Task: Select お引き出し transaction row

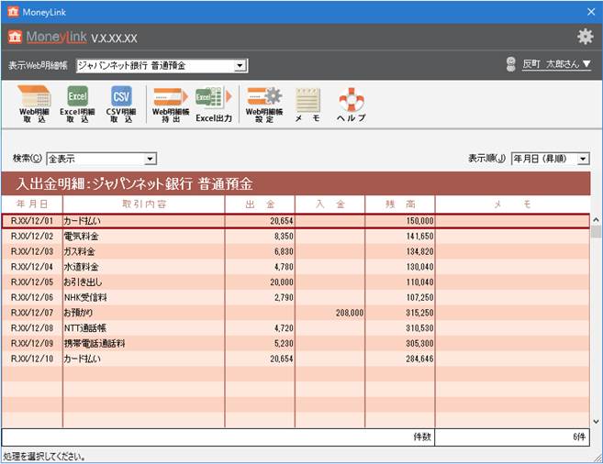Action: (x=296, y=282)
